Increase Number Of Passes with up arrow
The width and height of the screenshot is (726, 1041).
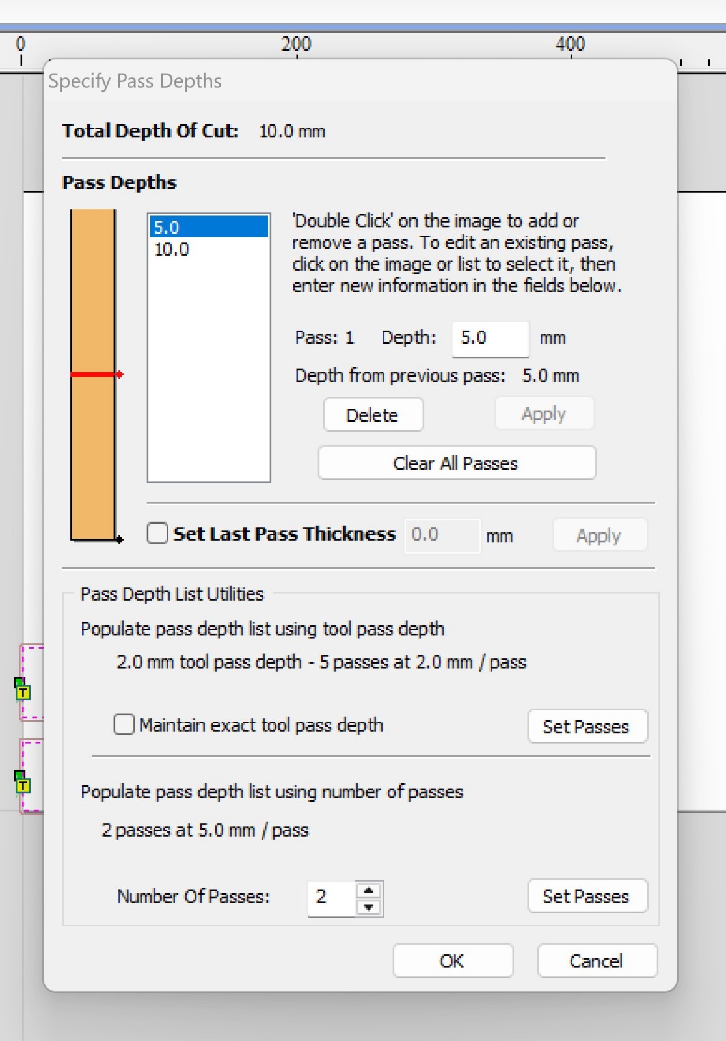[x=369, y=890]
